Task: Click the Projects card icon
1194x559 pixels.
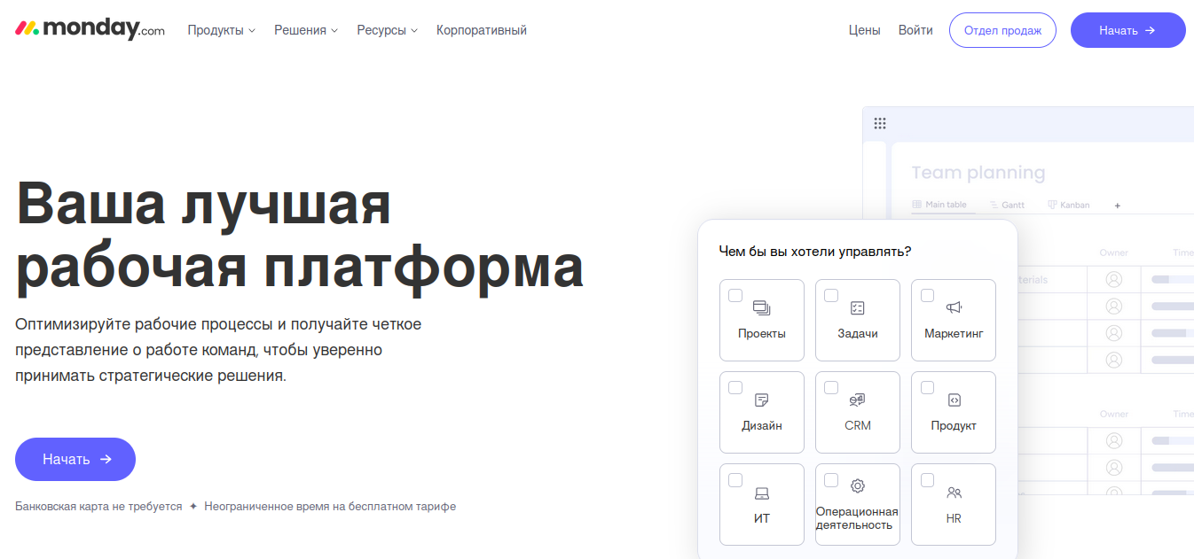Action: 762,307
